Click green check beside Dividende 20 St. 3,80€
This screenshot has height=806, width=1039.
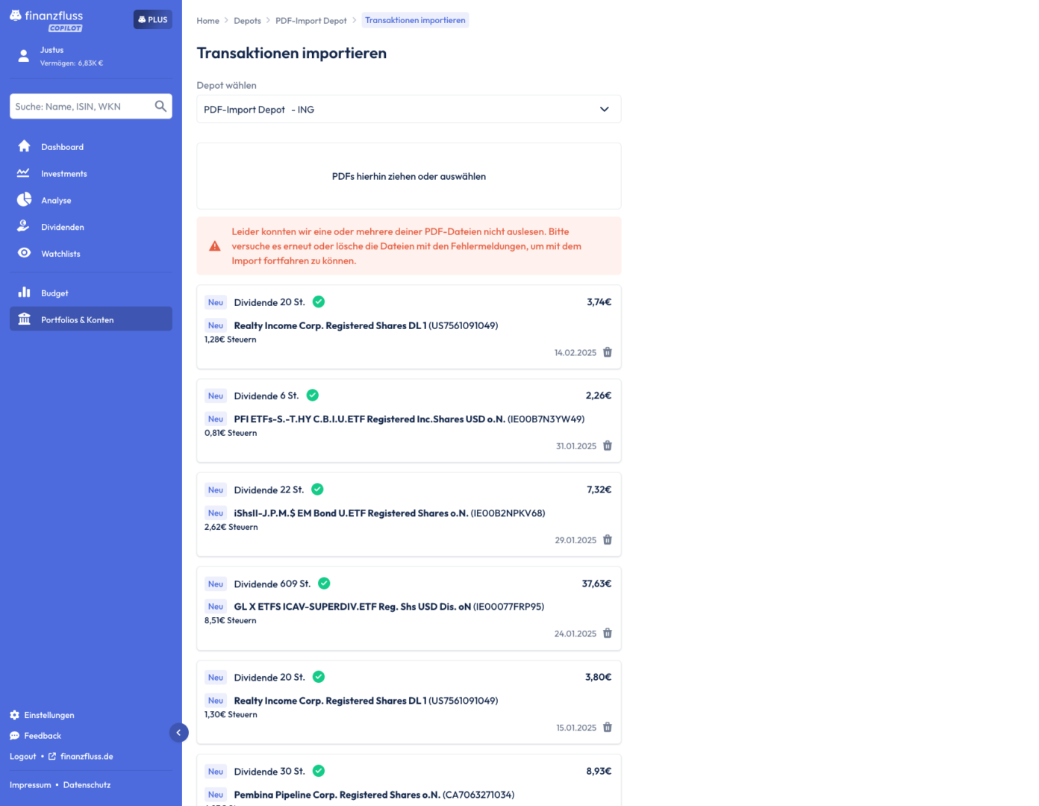tap(319, 676)
